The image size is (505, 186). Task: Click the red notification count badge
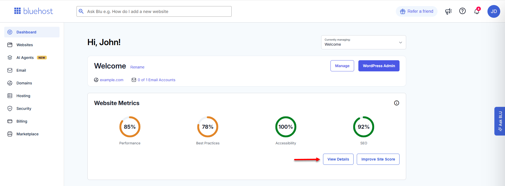(x=478, y=9)
